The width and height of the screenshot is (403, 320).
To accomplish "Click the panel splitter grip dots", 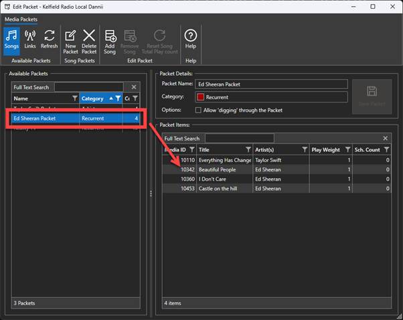I will click(151, 193).
